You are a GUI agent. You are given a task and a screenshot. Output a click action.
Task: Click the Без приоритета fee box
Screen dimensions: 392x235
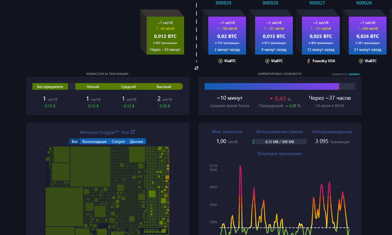point(50,86)
